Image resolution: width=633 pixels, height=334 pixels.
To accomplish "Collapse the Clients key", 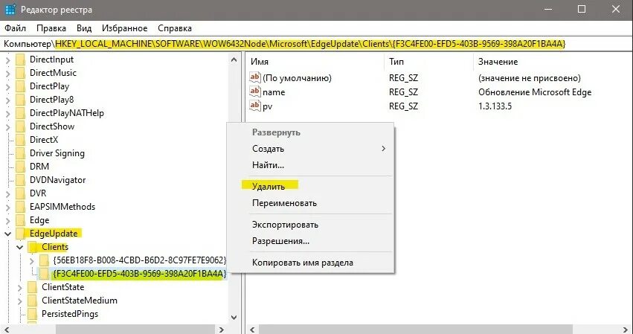I will [x=19, y=247].
